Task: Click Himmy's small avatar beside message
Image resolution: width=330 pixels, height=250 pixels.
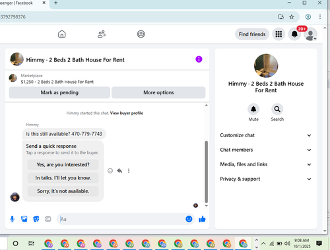Action: (15, 197)
